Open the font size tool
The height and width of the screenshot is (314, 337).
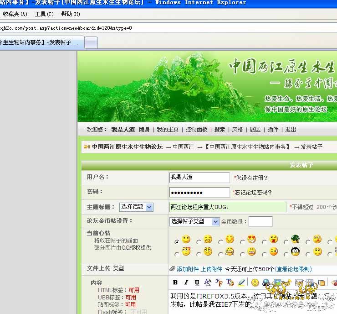[208, 283]
